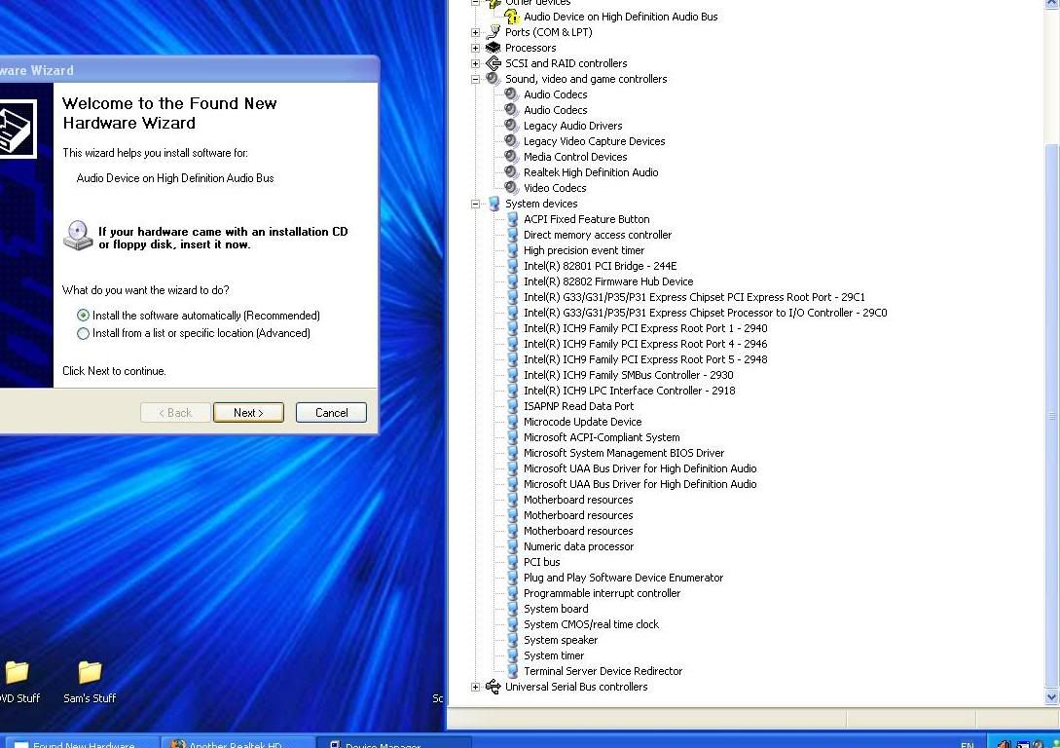
Task: Click the SCSI and RAID controllers icon
Action: [493, 63]
